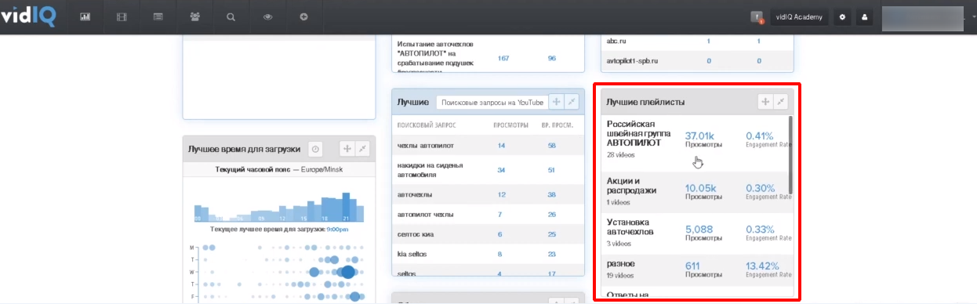Open the eye icon in navbar

tap(267, 16)
